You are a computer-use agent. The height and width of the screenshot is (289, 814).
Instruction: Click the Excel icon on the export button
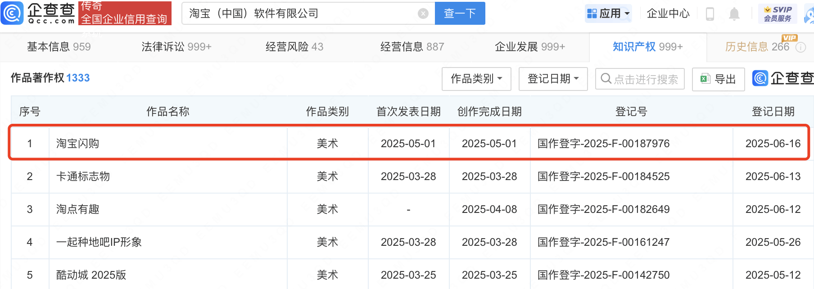[x=705, y=79]
